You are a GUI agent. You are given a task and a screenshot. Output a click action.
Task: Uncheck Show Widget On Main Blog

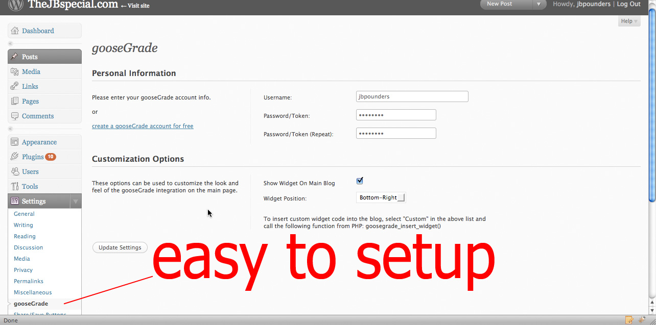(360, 181)
